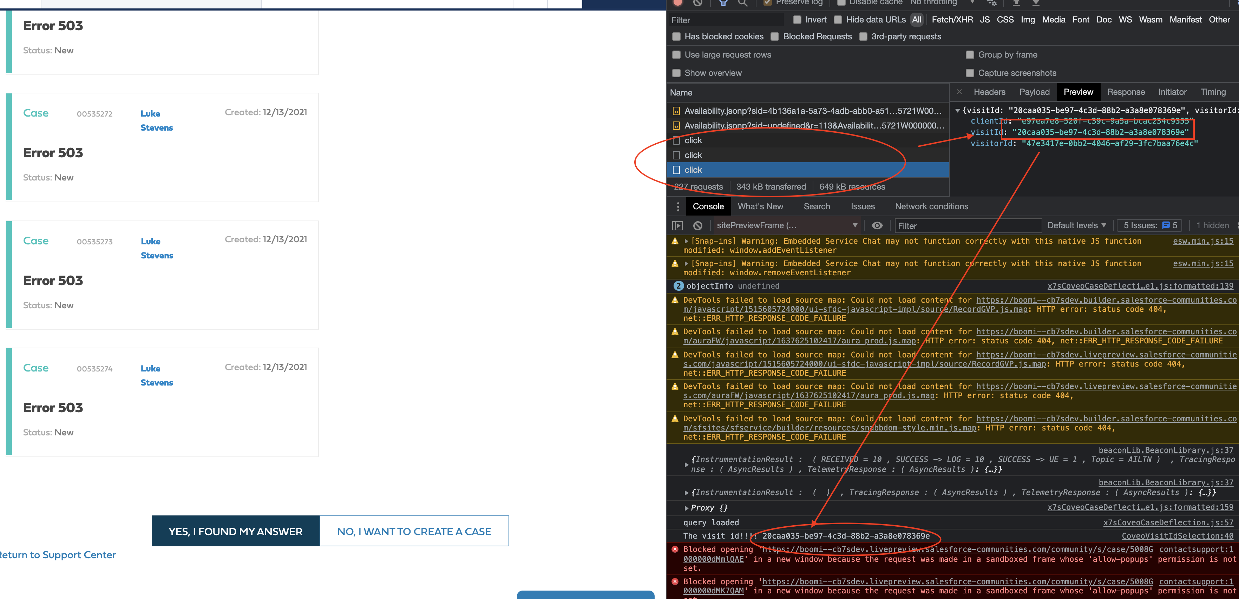Image resolution: width=1239 pixels, height=599 pixels.
Task: Switch to the Response tab
Action: pyautogui.click(x=1126, y=92)
